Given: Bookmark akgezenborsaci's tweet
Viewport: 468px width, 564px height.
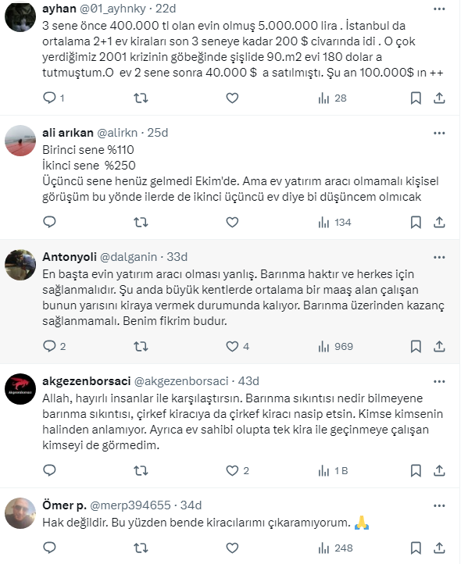Looking at the screenshot, I should pos(416,470).
